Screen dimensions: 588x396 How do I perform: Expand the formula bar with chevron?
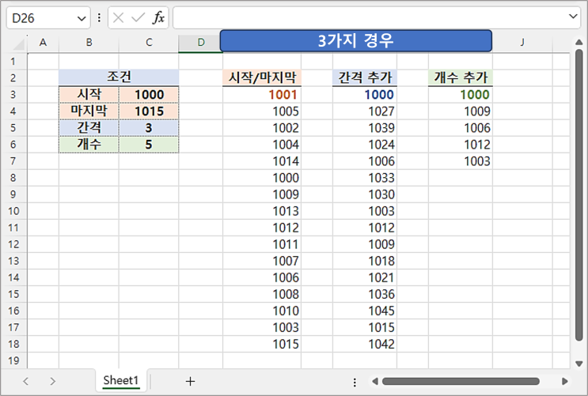coord(574,17)
